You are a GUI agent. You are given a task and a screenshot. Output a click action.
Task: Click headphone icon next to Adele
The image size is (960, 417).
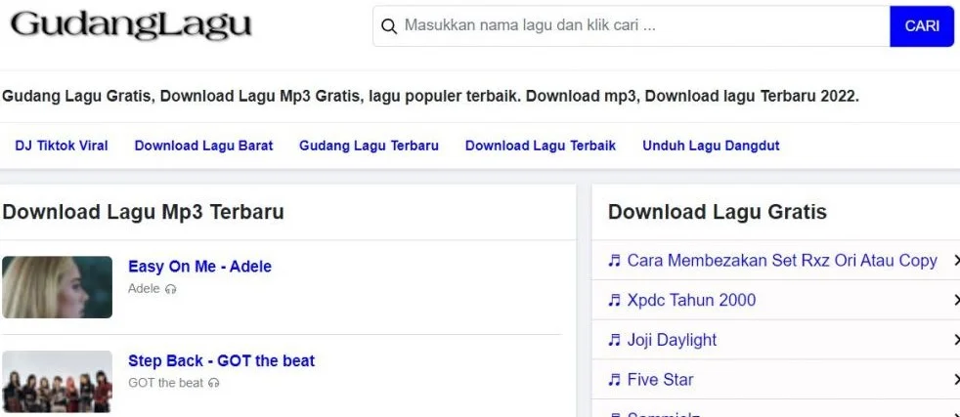171,289
